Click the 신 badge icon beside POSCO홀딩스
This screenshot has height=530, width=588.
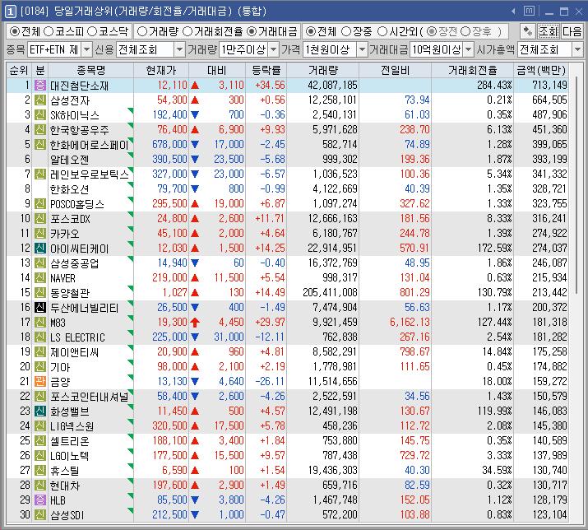coord(40,203)
